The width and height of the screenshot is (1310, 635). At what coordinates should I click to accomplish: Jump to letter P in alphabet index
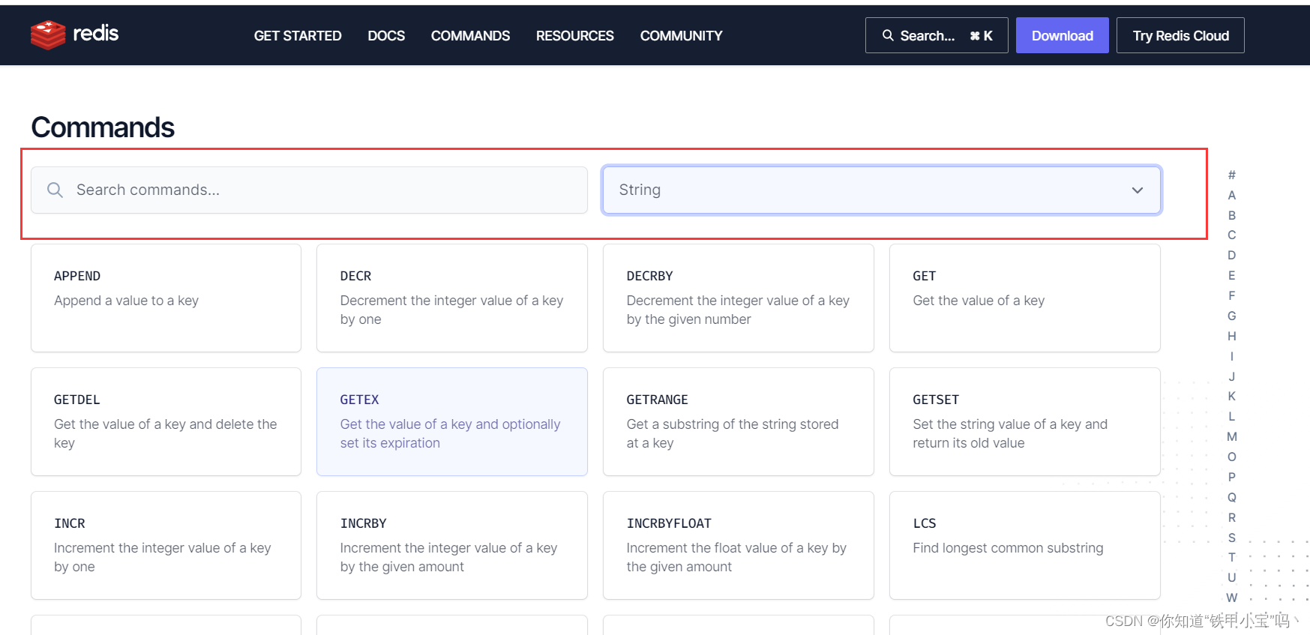click(1231, 477)
